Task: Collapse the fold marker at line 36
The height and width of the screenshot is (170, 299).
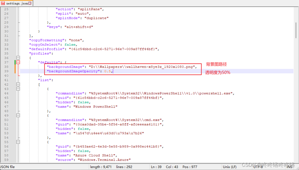Action: pyautogui.click(x=18, y=58)
